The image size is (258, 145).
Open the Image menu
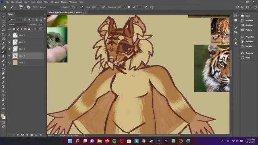pyautogui.click(x=19, y=2)
